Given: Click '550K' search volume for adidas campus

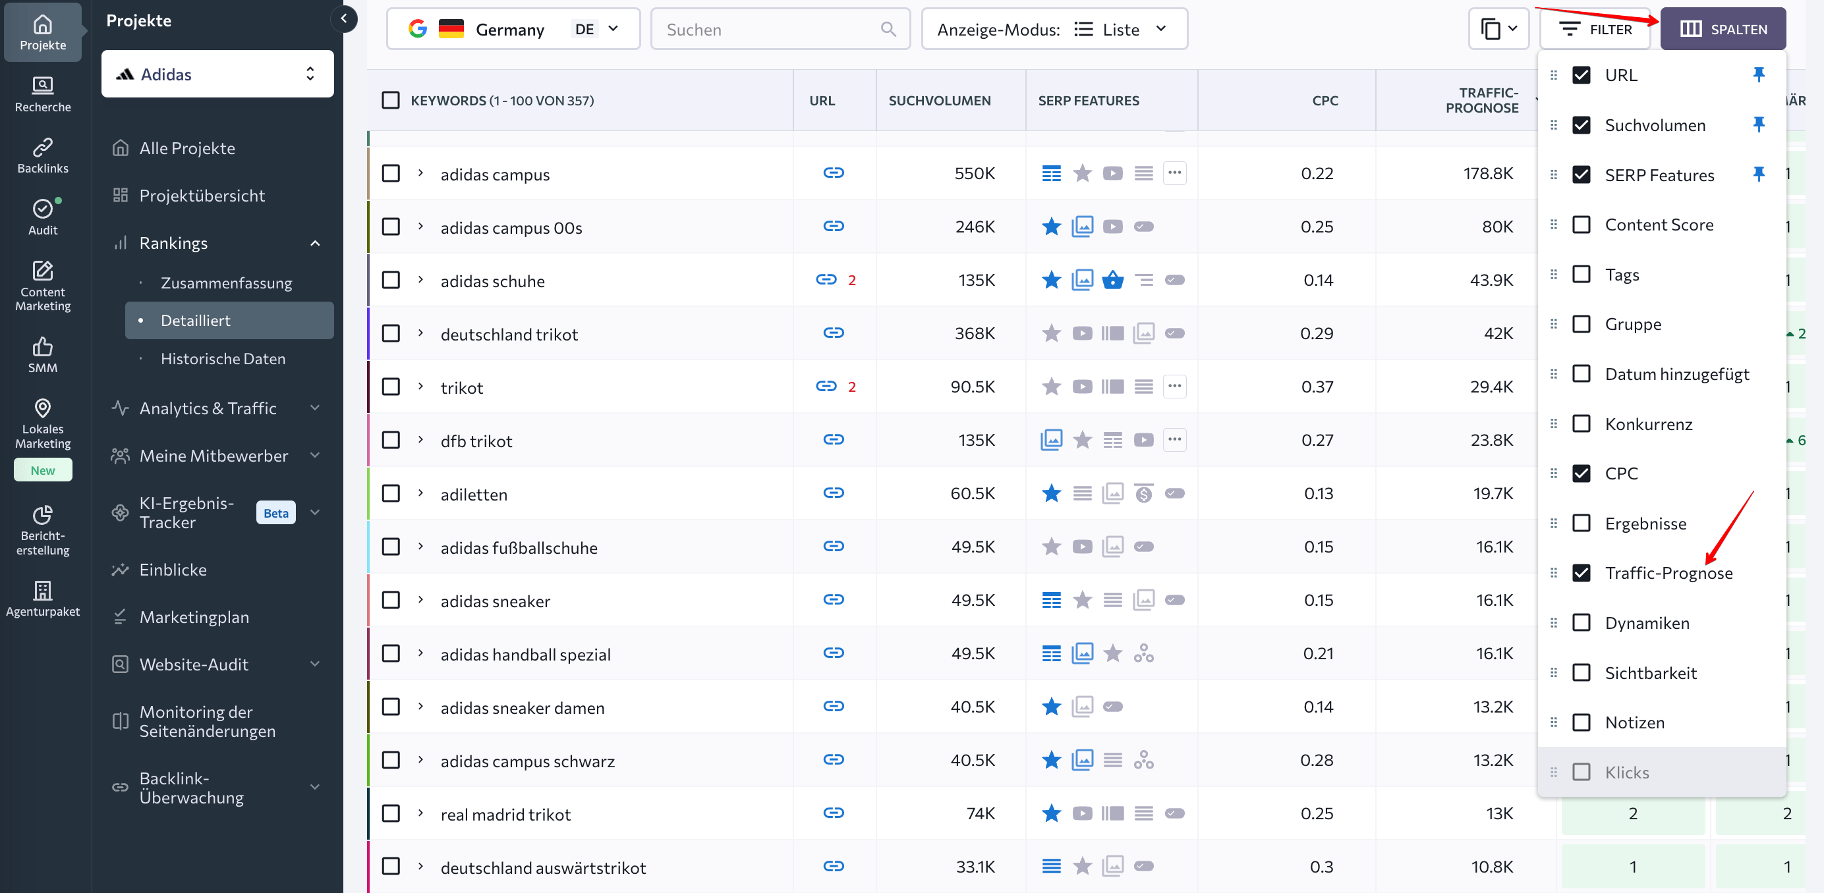Looking at the screenshot, I should [x=975, y=173].
